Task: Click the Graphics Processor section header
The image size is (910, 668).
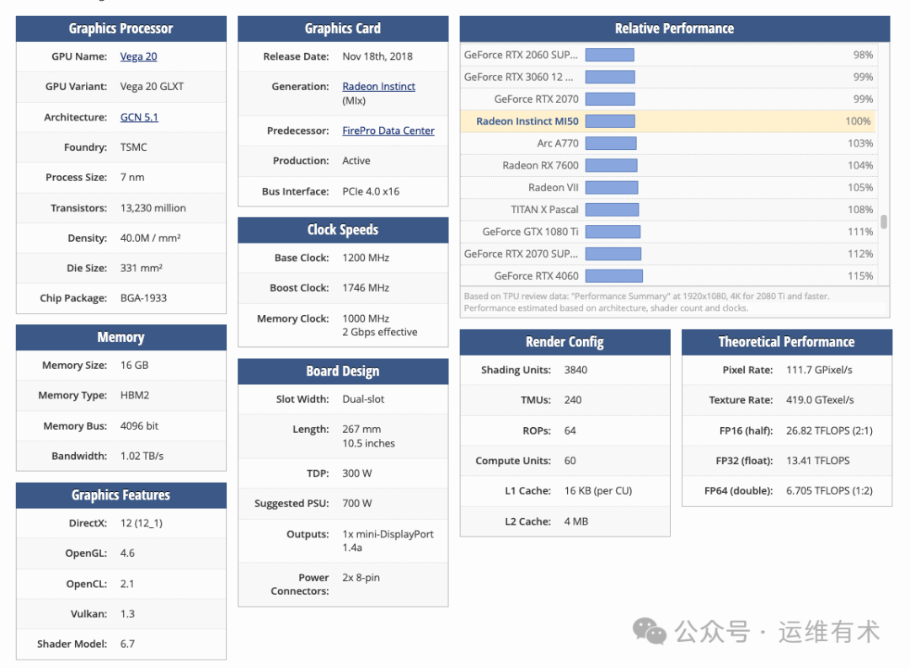Action: 120,29
